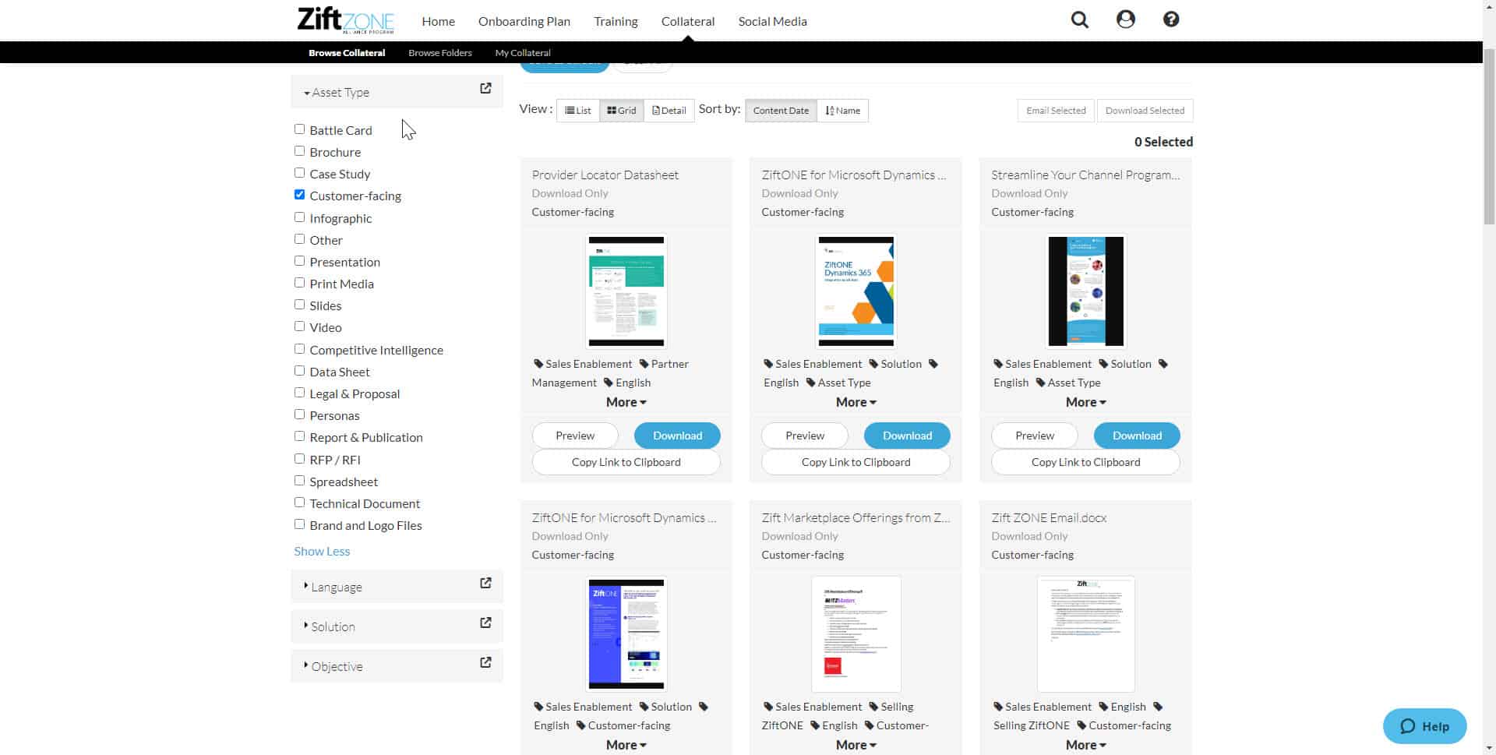Image resolution: width=1496 pixels, height=755 pixels.
Task: Pop out the Language filter panel
Action: coord(485,584)
